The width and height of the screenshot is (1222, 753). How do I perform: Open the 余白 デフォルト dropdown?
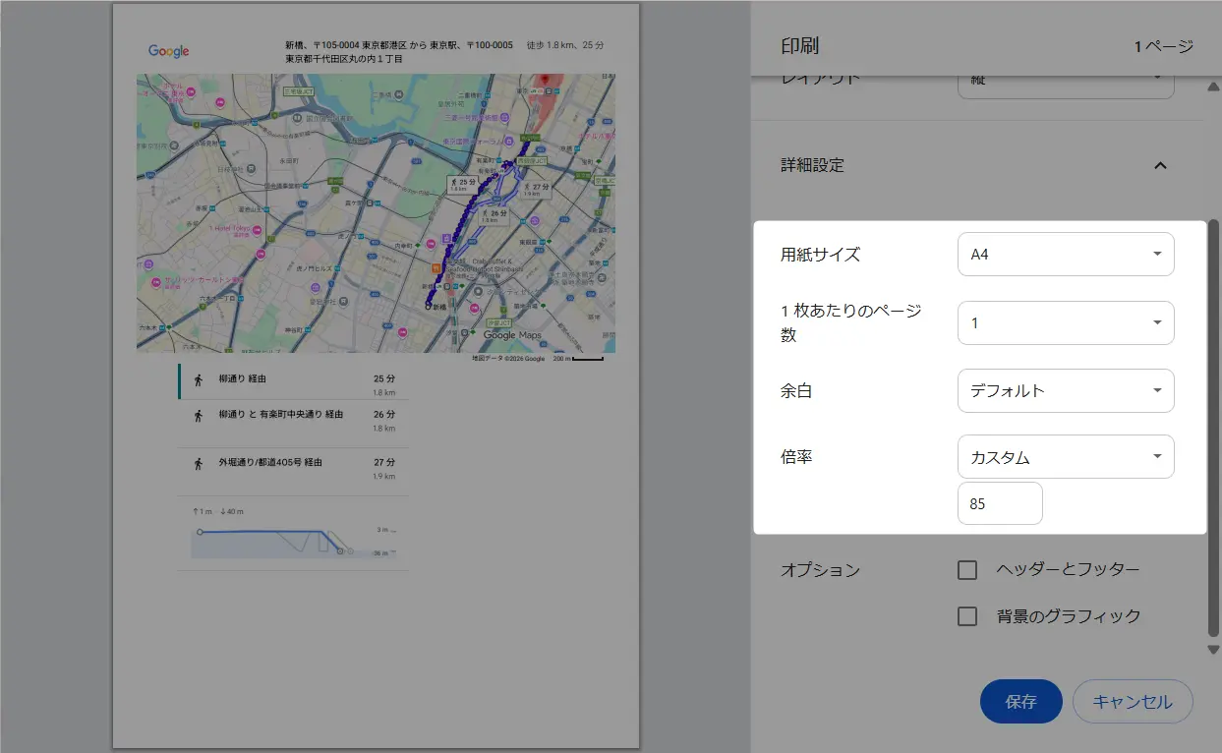(x=1066, y=390)
